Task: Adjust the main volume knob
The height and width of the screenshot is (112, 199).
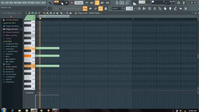Action: point(50,3)
